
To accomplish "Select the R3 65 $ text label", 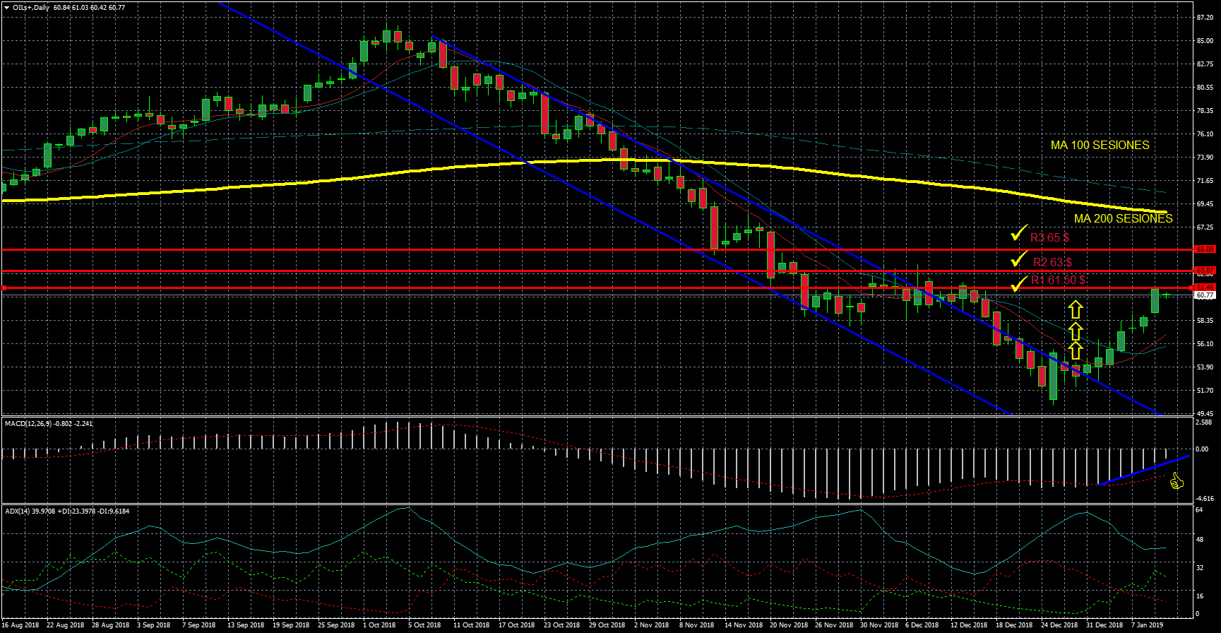I will (x=1049, y=237).
